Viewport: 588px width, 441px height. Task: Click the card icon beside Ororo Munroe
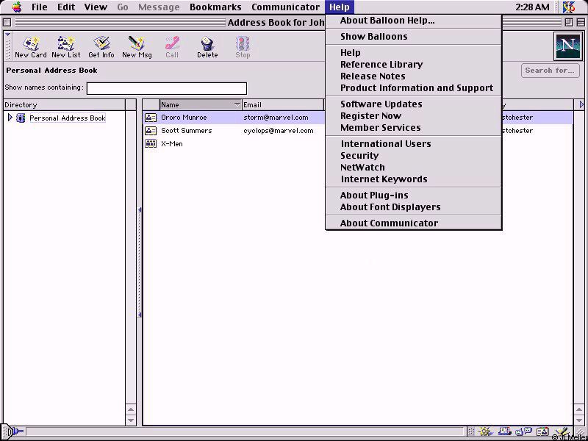[x=151, y=118]
